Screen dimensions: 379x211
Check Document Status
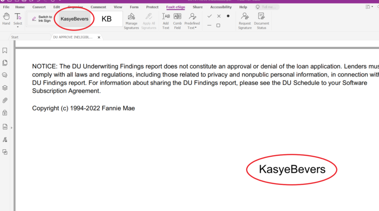pyautogui.click(x=262, y=20)
